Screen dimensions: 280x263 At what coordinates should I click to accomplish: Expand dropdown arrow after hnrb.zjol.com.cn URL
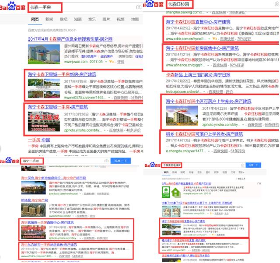click(x=204, y=92)
